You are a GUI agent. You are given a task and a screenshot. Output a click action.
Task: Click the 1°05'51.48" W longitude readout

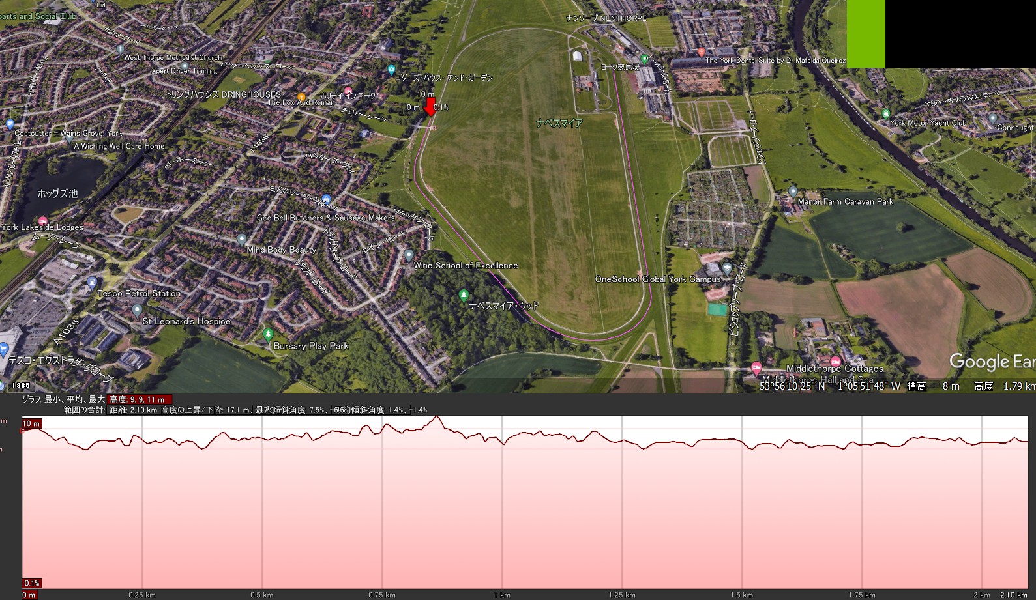(x=869, y=386)
